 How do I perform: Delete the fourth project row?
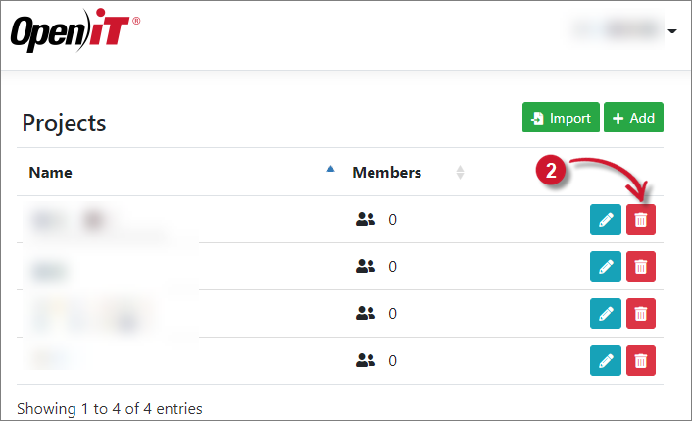[x=641, y=361]
